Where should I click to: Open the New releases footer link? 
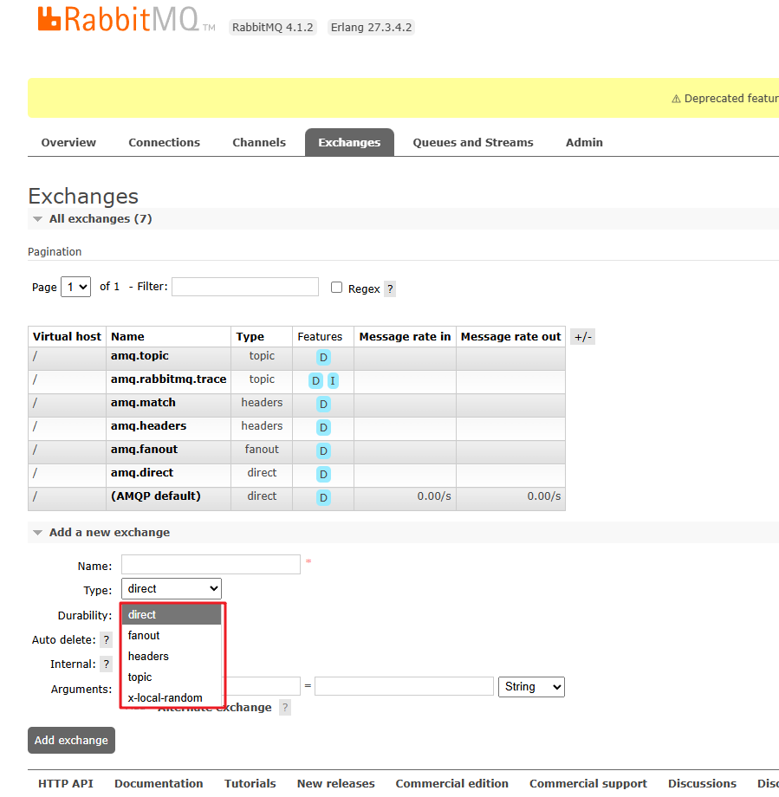pyautogui.click(x=336, y=783)
